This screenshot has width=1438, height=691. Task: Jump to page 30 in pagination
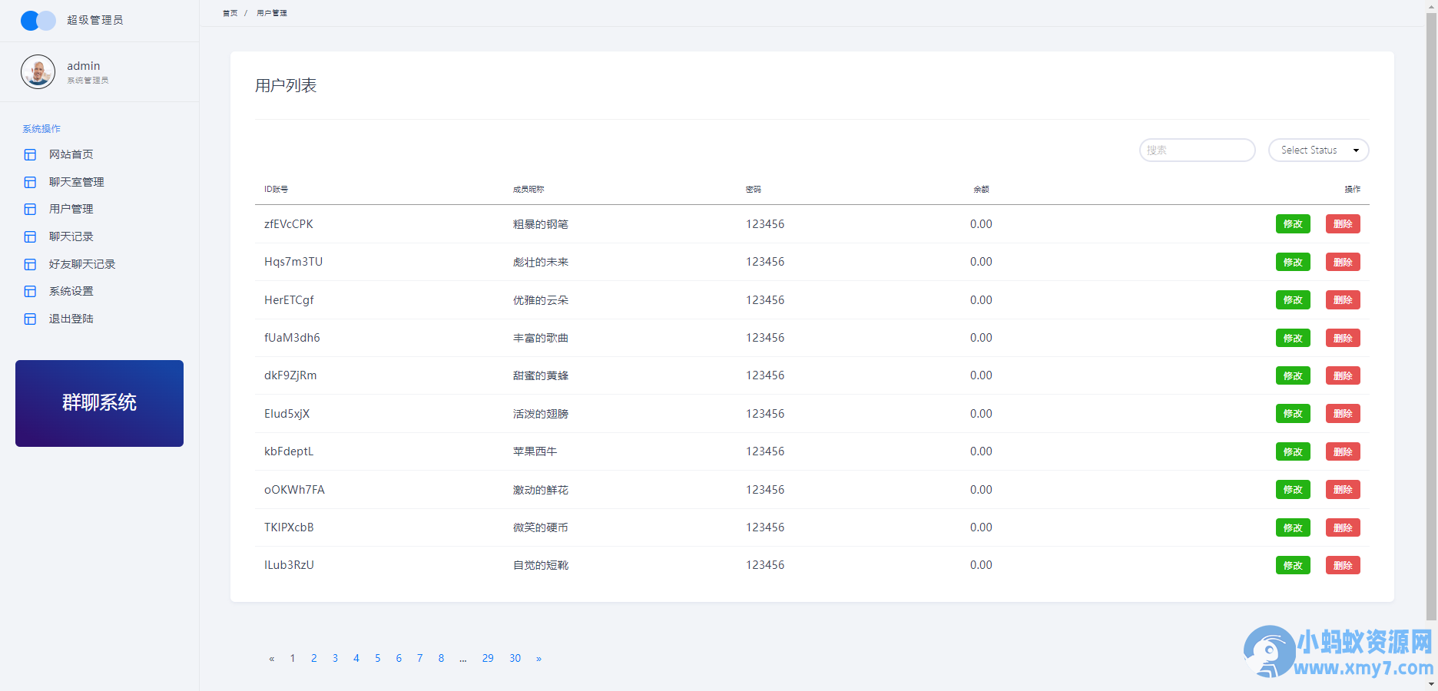(x=515, y=659)
